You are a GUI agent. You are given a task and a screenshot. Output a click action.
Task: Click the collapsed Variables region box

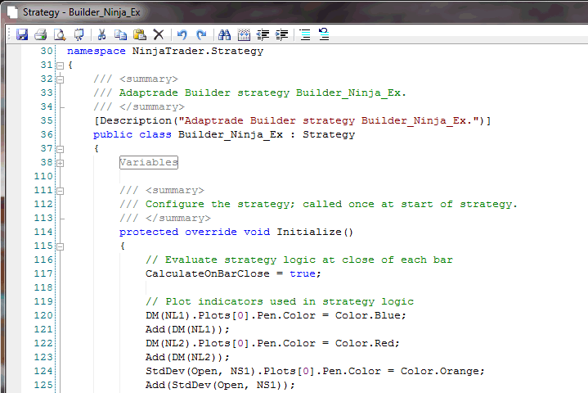(149, 163)
